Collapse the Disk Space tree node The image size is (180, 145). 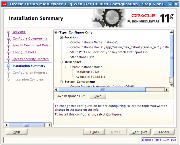point(61,62)
